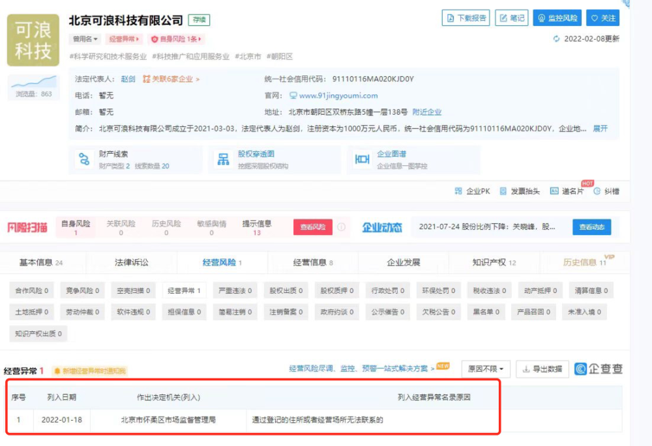Click the 下载报告 button
652x446 pixels.
[x=466, y=18]
